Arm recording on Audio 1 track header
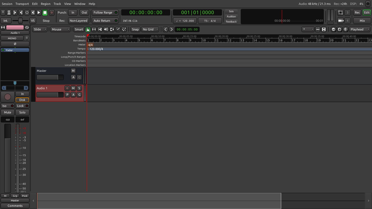 pos(67,88)
